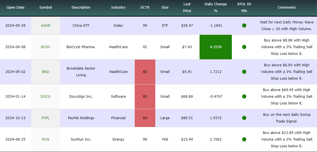Open the ASHR symbol link
The width and height of the screenshot is (317, 152).
click(45, 25)
